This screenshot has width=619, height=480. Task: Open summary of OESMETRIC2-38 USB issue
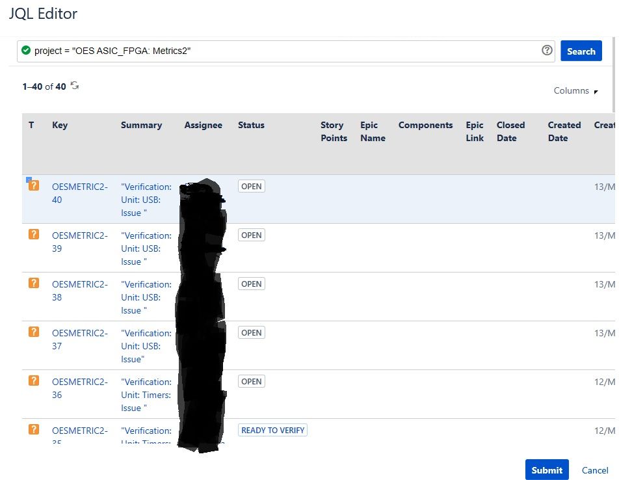[146, 297]
